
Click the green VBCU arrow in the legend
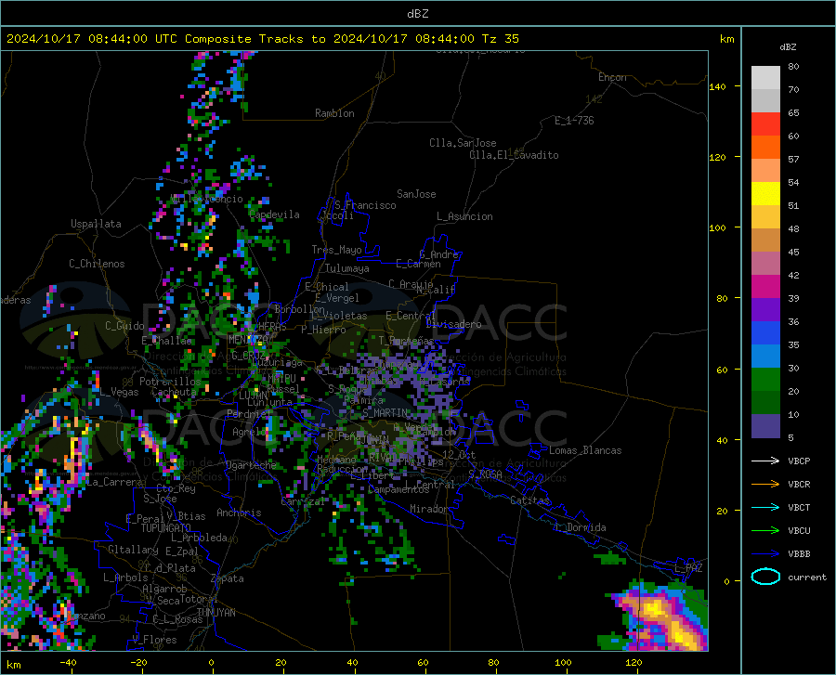[x=765, y=531]
